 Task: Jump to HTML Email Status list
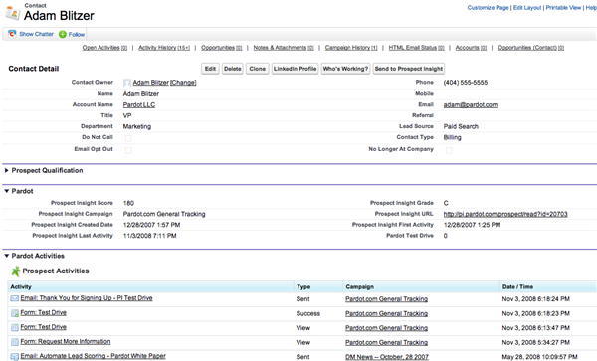pyautogui.click(x=416, y=48)
